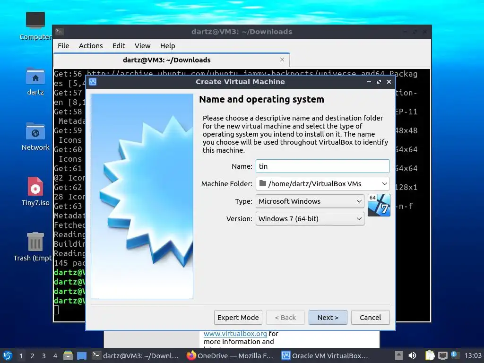Switch to workspace 1 in the pager
484x363 pixels.
tap(21, 356)
